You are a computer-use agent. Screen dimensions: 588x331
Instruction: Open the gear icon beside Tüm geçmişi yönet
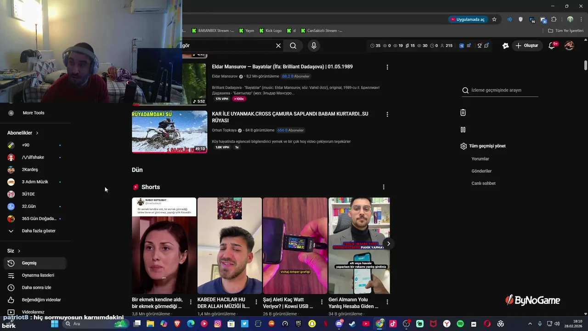pos(464,146)
